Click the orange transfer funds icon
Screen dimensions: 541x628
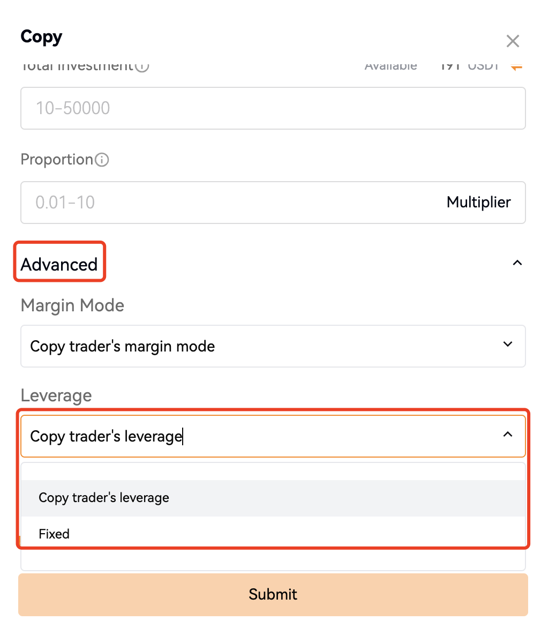pos(516,67)
